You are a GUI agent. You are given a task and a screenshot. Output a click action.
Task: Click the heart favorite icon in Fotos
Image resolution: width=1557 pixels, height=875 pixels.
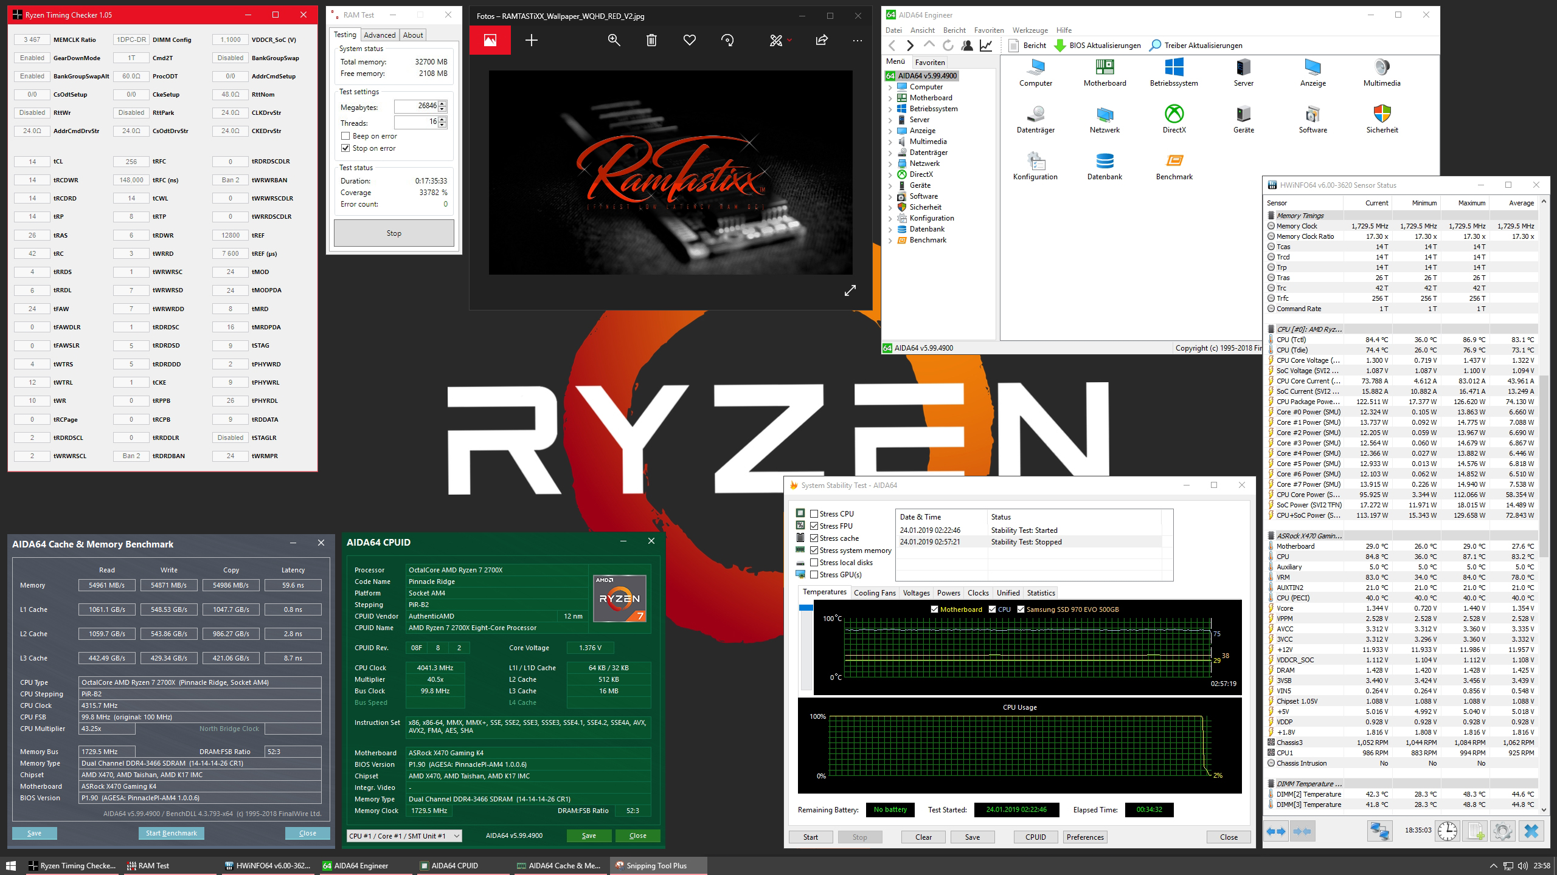689,40
